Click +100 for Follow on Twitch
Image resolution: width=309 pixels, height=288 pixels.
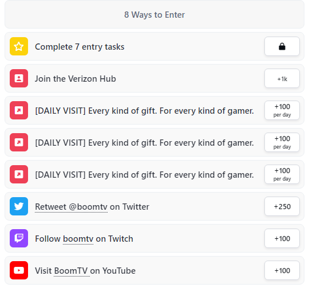coord(282,238)
